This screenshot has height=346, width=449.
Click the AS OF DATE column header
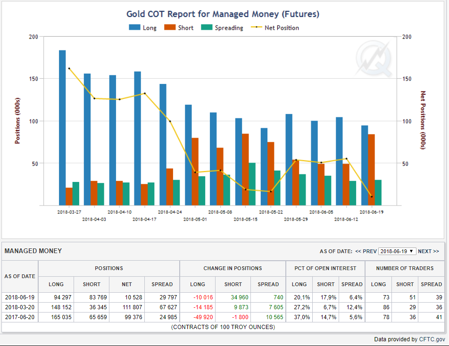[20, 276]
